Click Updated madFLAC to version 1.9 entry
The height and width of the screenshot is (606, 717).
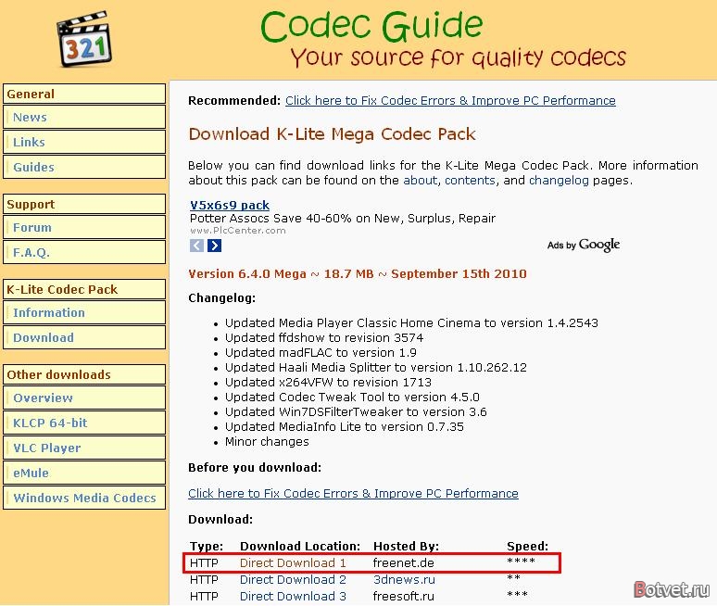pos(321,353)
